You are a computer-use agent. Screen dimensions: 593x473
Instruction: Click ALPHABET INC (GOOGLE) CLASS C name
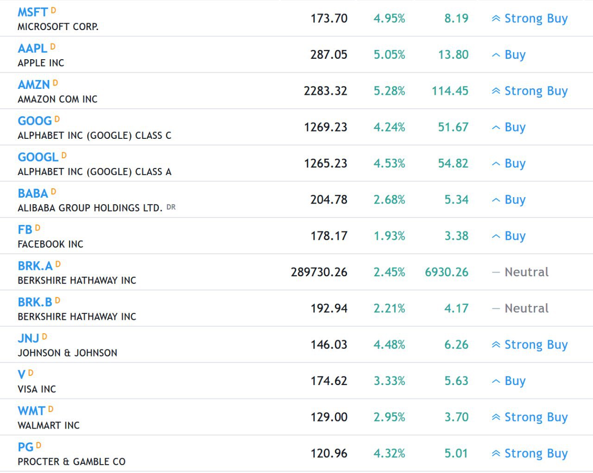[x=95, y=136]
